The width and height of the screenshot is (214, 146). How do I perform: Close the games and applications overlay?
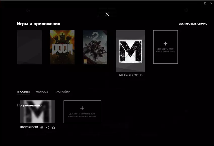pyautogui.click(x=107, y=14)
